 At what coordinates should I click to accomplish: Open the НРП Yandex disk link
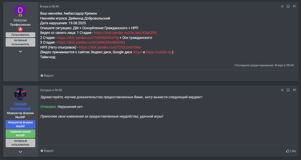(110, 47)
